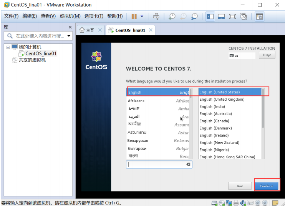Open the 虚拟机(M) menu
The image size is (285, 206).
tap(70, 16)
